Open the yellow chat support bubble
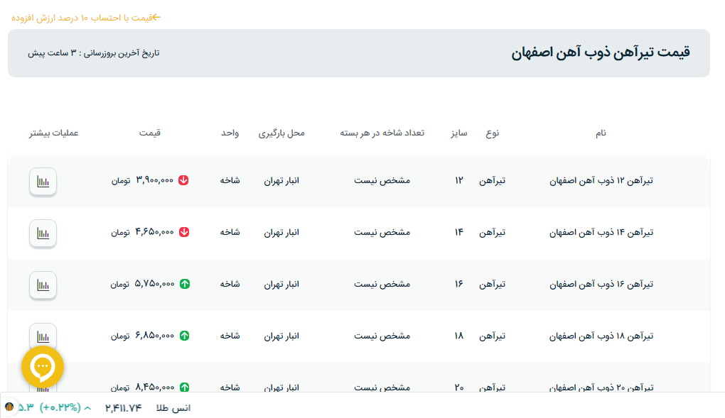Viewport: 725px width, 418px height. (43, 366)
